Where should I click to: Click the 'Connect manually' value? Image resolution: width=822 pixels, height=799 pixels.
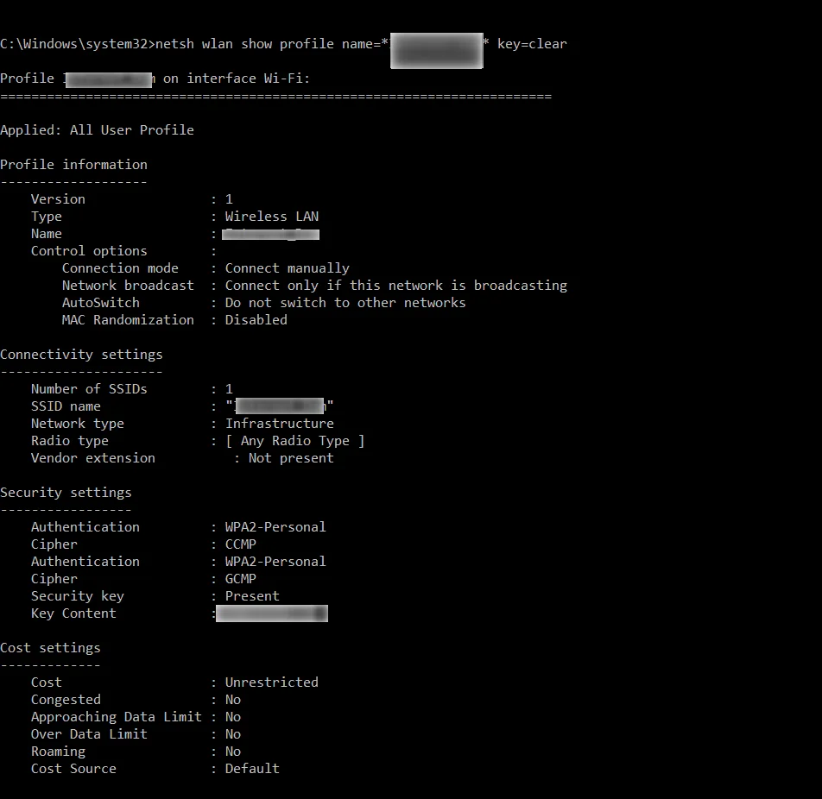288,268
